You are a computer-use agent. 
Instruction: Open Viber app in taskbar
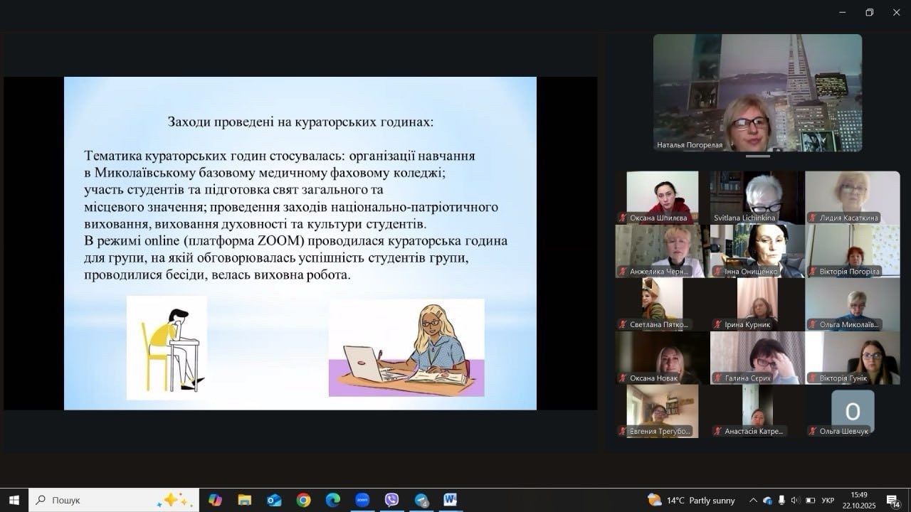coord(391,500)
